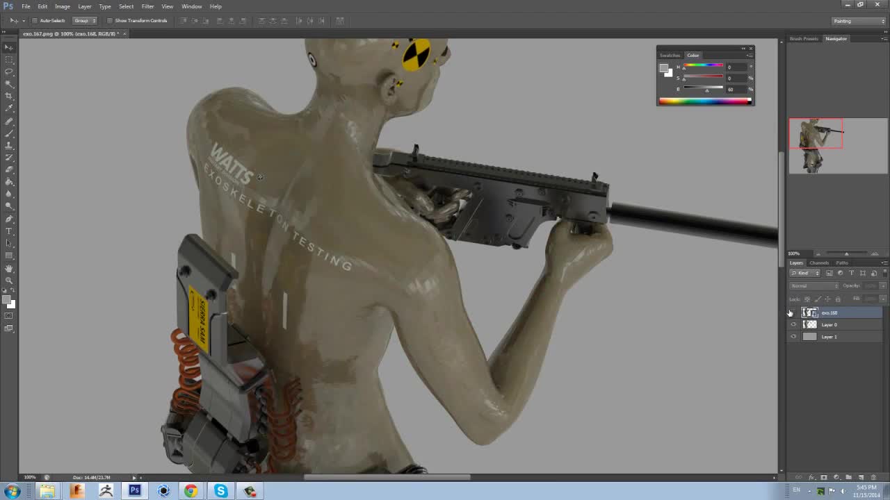Toggle lock transparent pixels
890x500 pixels.
tap(807, 299)
